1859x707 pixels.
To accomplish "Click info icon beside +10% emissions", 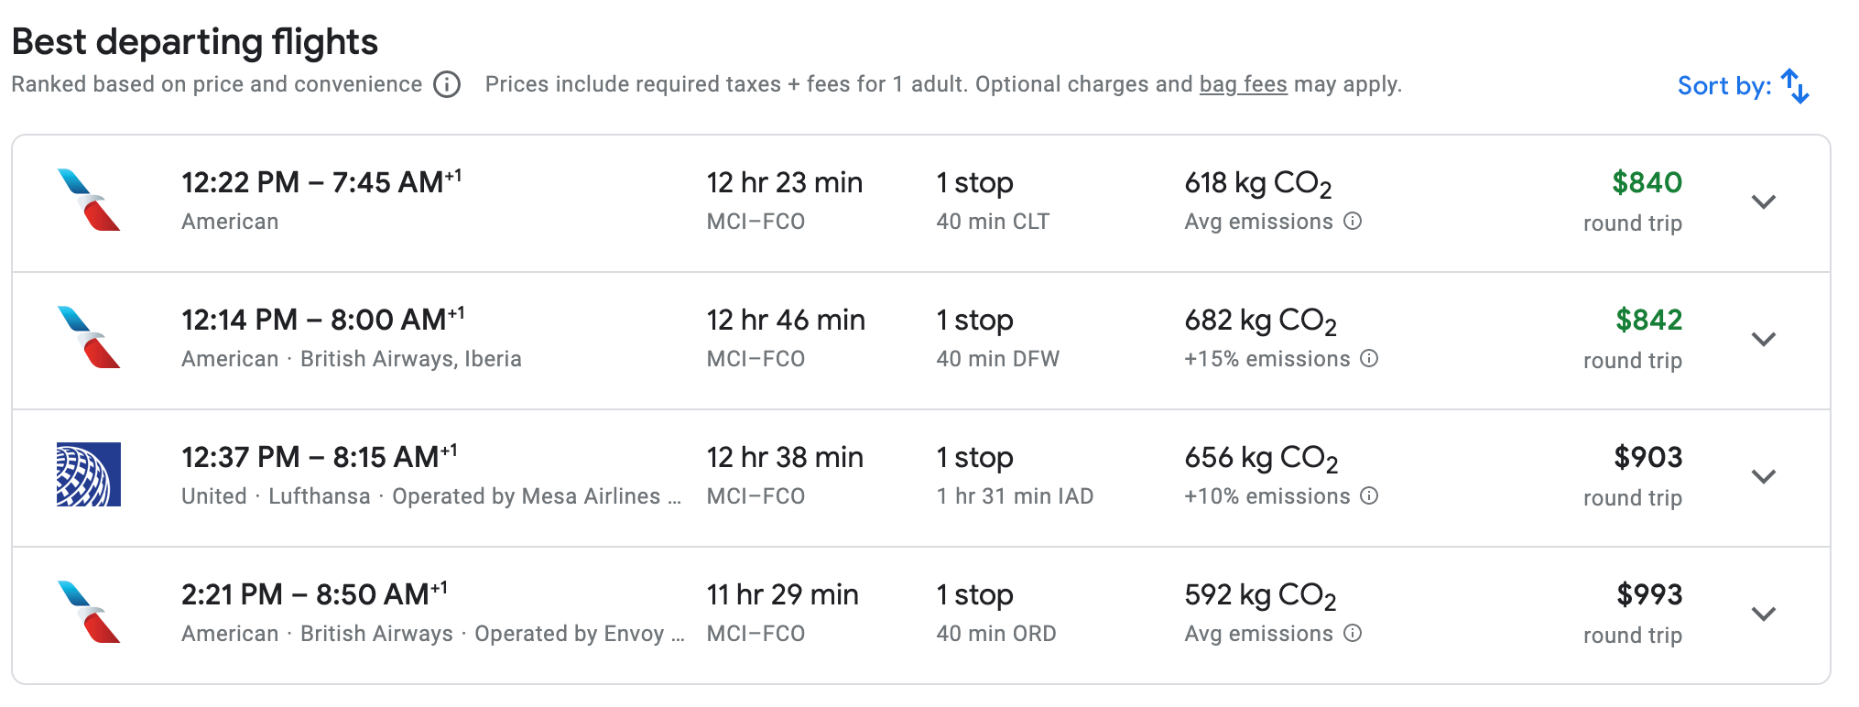I will coord(1369,495).
